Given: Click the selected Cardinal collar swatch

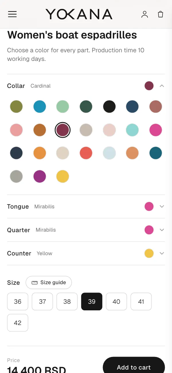Looking at the screenshot, I should pyautogui.click(x=62, y=130).
